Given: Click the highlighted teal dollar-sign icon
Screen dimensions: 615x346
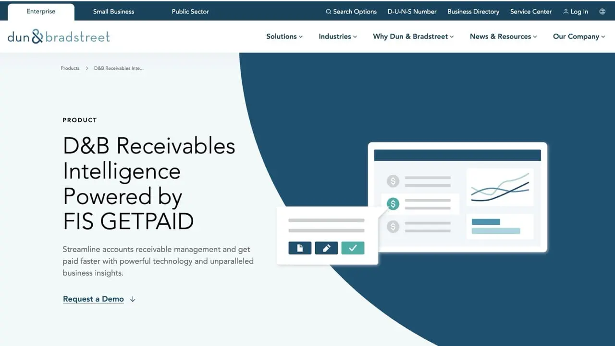Looking at the screenshot, I should tap(393, 204).
